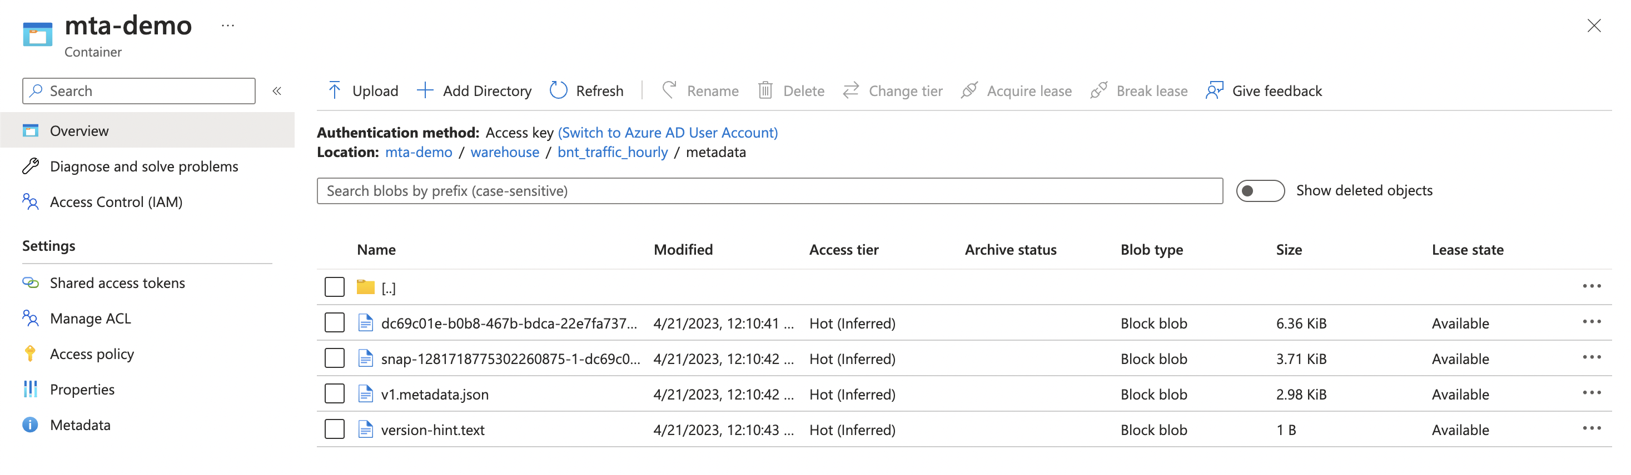Viewport: 1631px width, 475px height.
Task: Sort by Lease state column header
Action: (x=1467, y=250)
